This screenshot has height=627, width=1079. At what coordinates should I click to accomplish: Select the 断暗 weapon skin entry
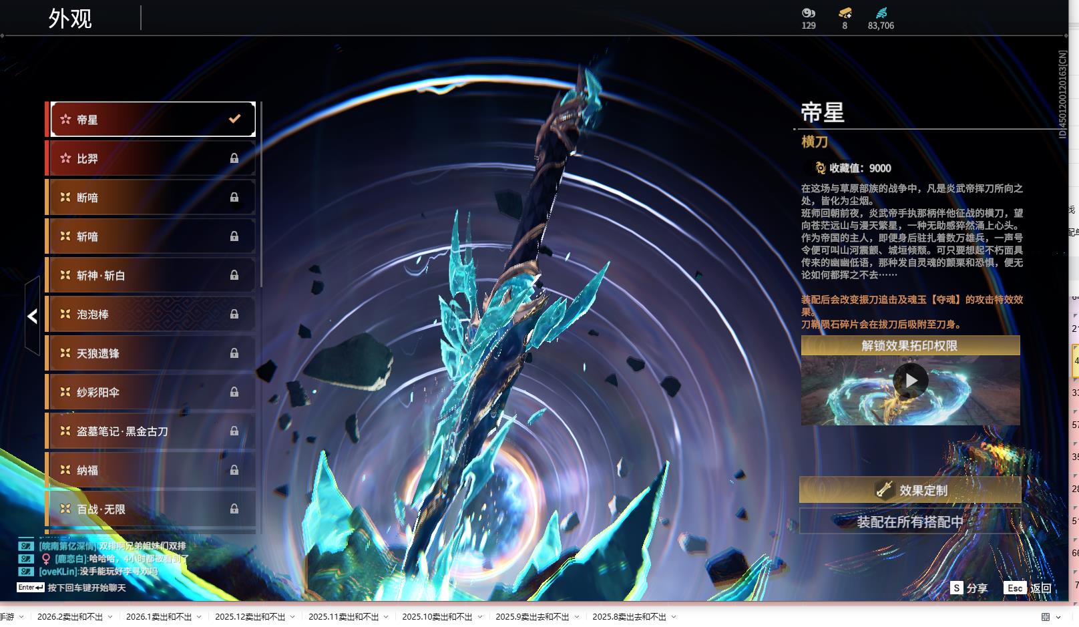click(151, 198)
